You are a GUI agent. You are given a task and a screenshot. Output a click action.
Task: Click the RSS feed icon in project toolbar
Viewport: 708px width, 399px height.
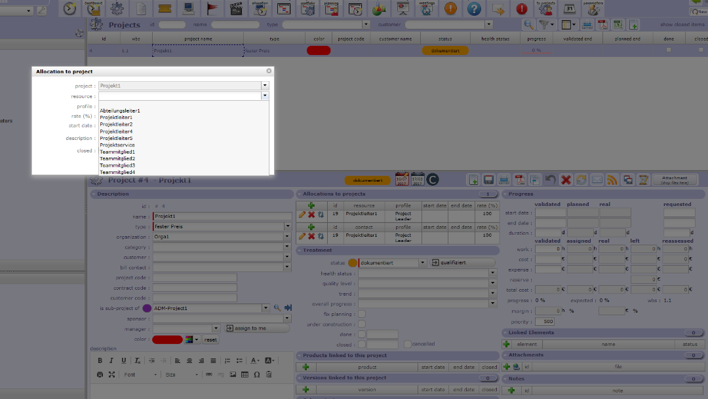612,179
